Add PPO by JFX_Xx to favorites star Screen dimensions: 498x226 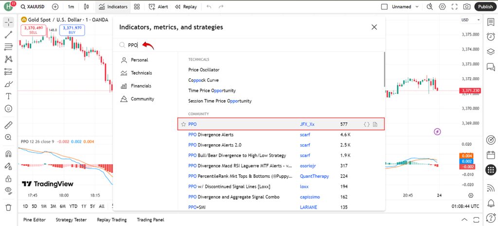point(183,124)
